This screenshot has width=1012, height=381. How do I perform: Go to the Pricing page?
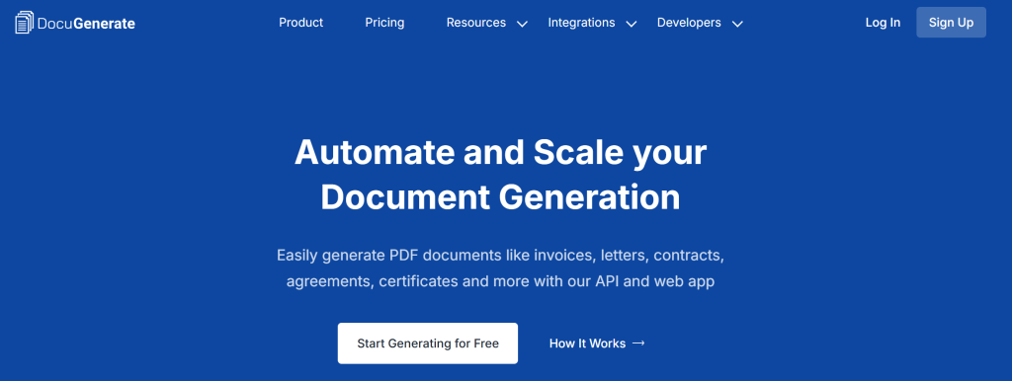point(384,23)
